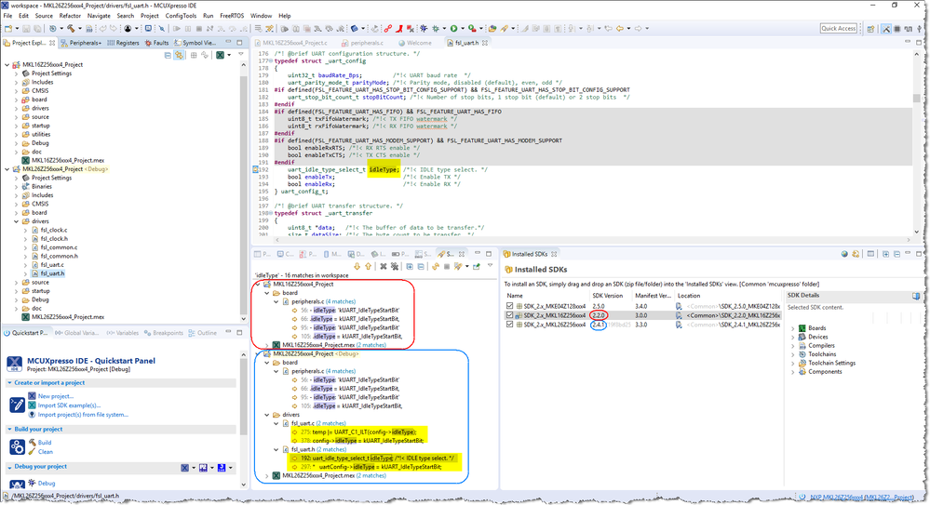Click 'Import project(s) from file system...' link

83,414
